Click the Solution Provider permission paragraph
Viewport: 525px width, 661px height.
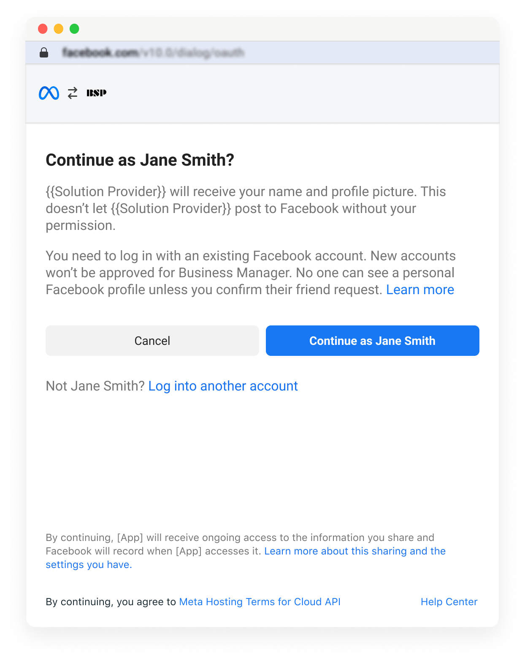tap(246, 208)
